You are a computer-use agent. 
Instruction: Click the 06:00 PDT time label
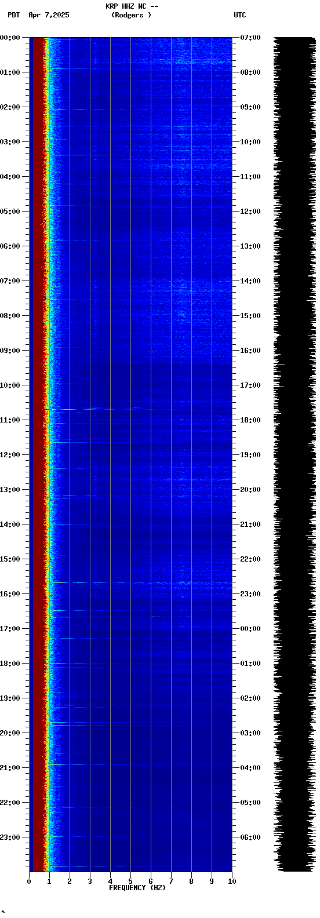click(10, 246)
